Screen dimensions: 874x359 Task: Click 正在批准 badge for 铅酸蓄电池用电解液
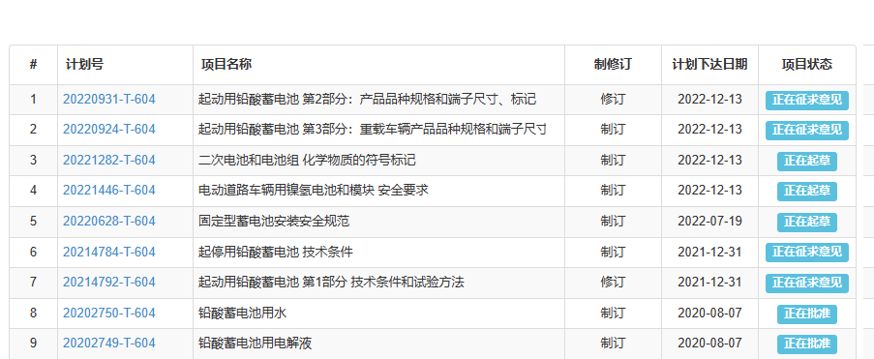click(x=807, y=344)
